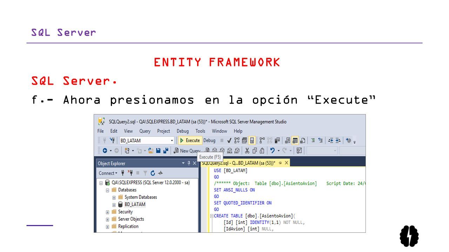Click the Undo arrow icon
449x252 pixels.
coord(272,150)
